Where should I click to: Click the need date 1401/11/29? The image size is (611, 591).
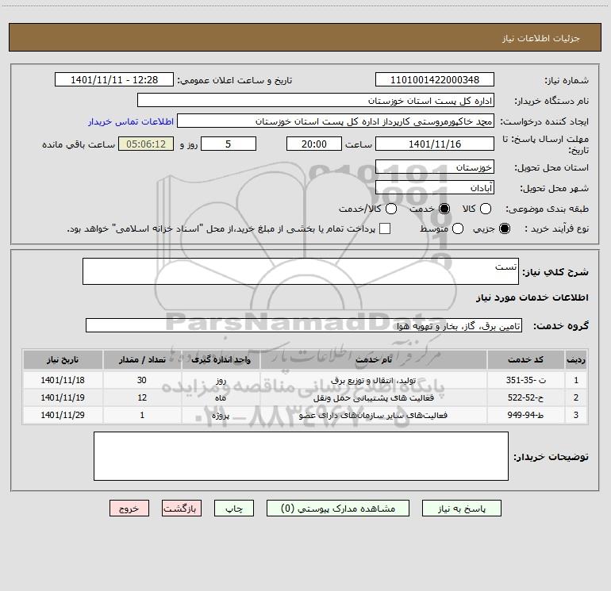pyautogui.click(x=63, y=416)
